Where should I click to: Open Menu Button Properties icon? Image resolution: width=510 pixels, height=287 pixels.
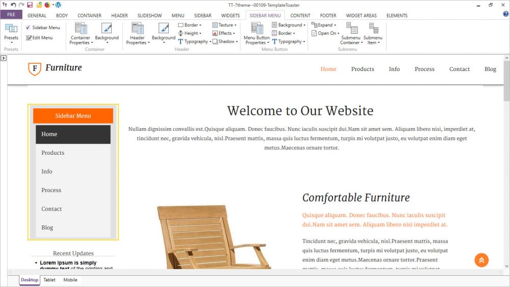[x=257, y=29]
